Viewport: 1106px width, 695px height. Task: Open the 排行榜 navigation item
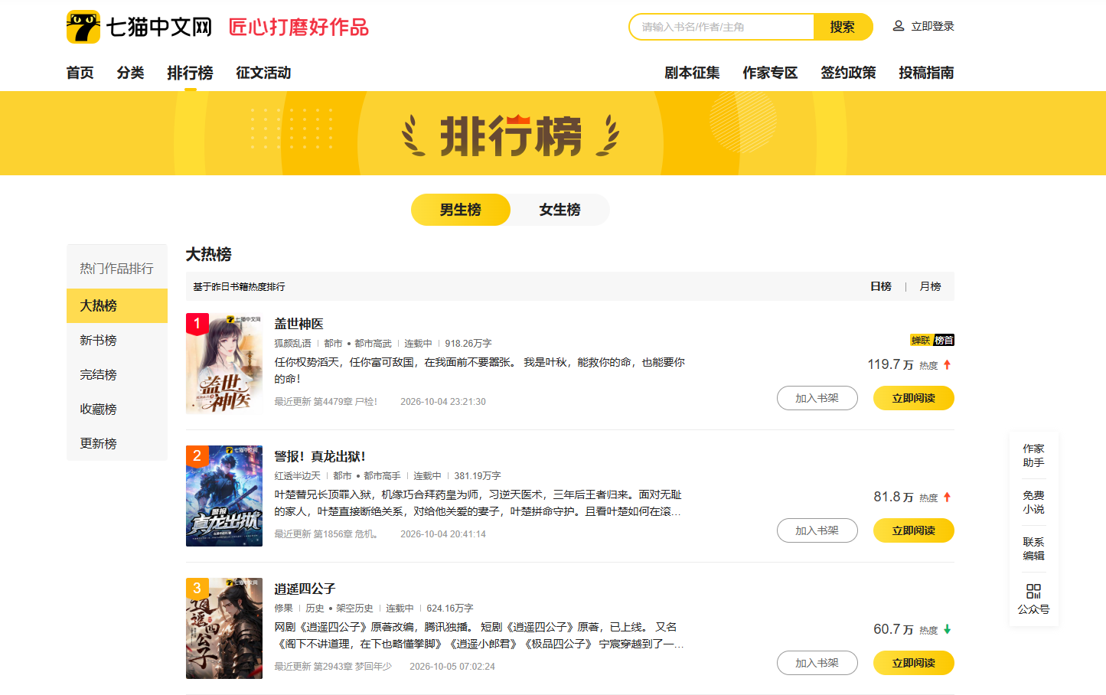191,73
